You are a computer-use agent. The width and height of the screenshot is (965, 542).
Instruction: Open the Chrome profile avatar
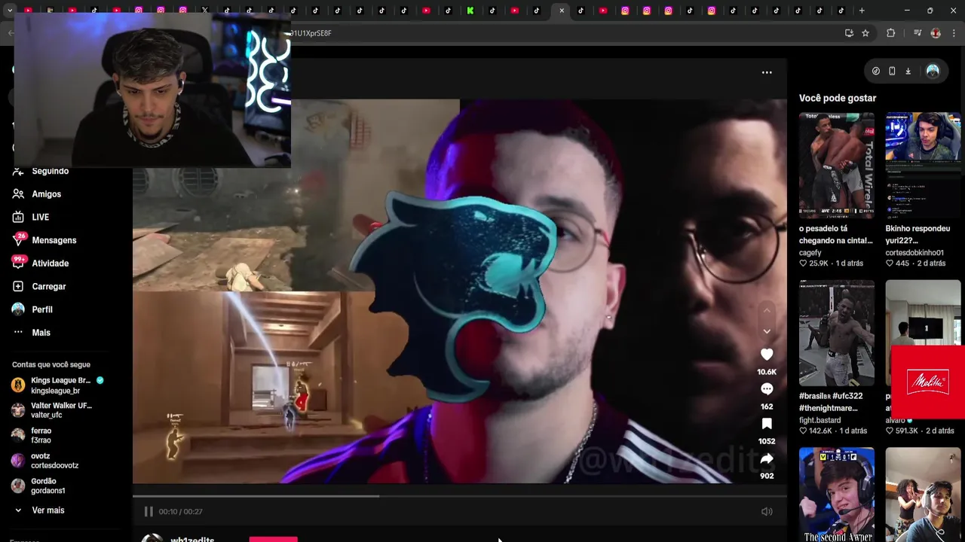936,33
